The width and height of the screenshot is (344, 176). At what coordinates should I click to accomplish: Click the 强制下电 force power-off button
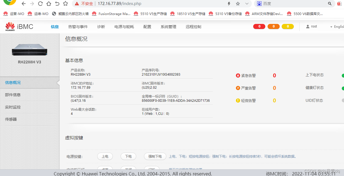[155, 156]
